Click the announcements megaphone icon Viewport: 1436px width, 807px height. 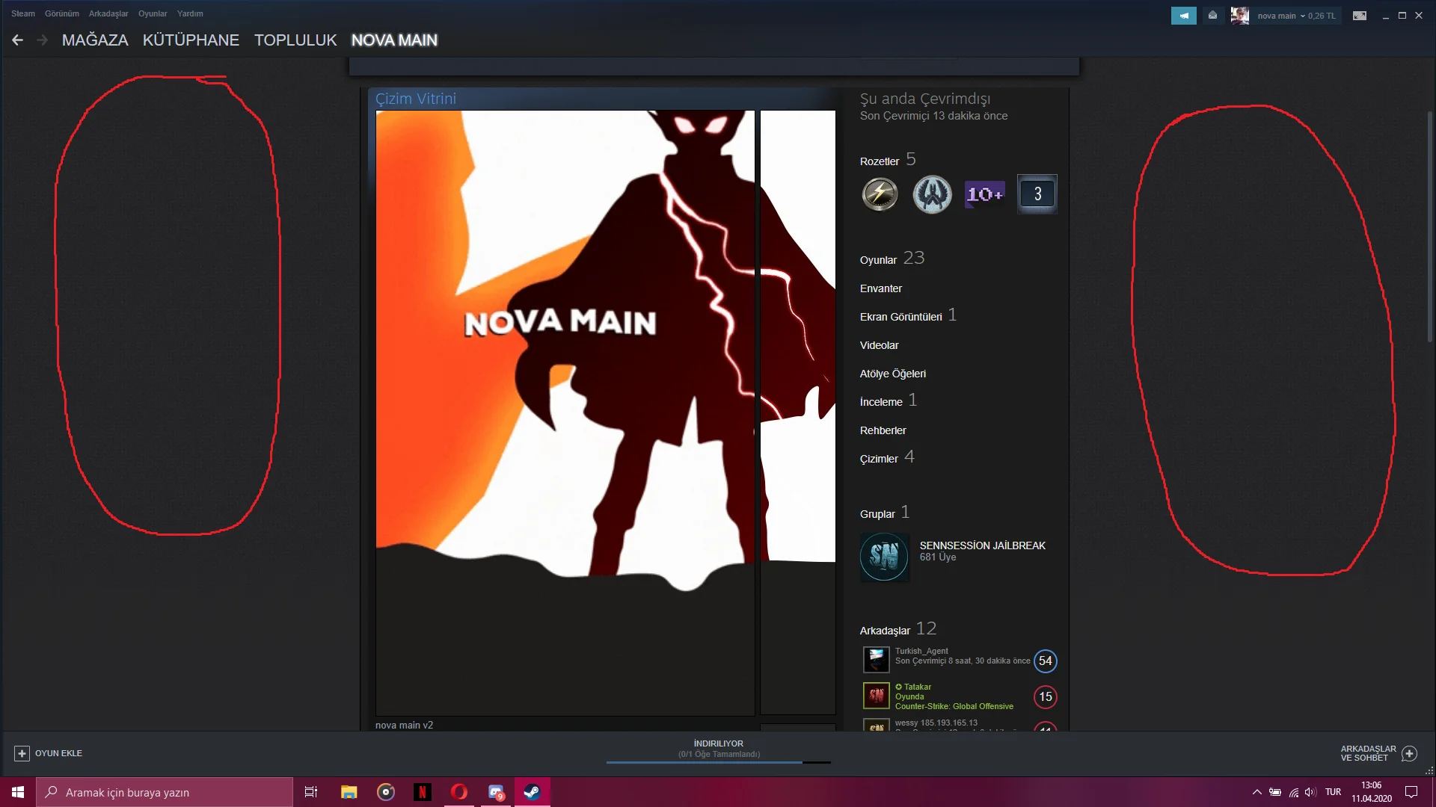click(1183, 16)
